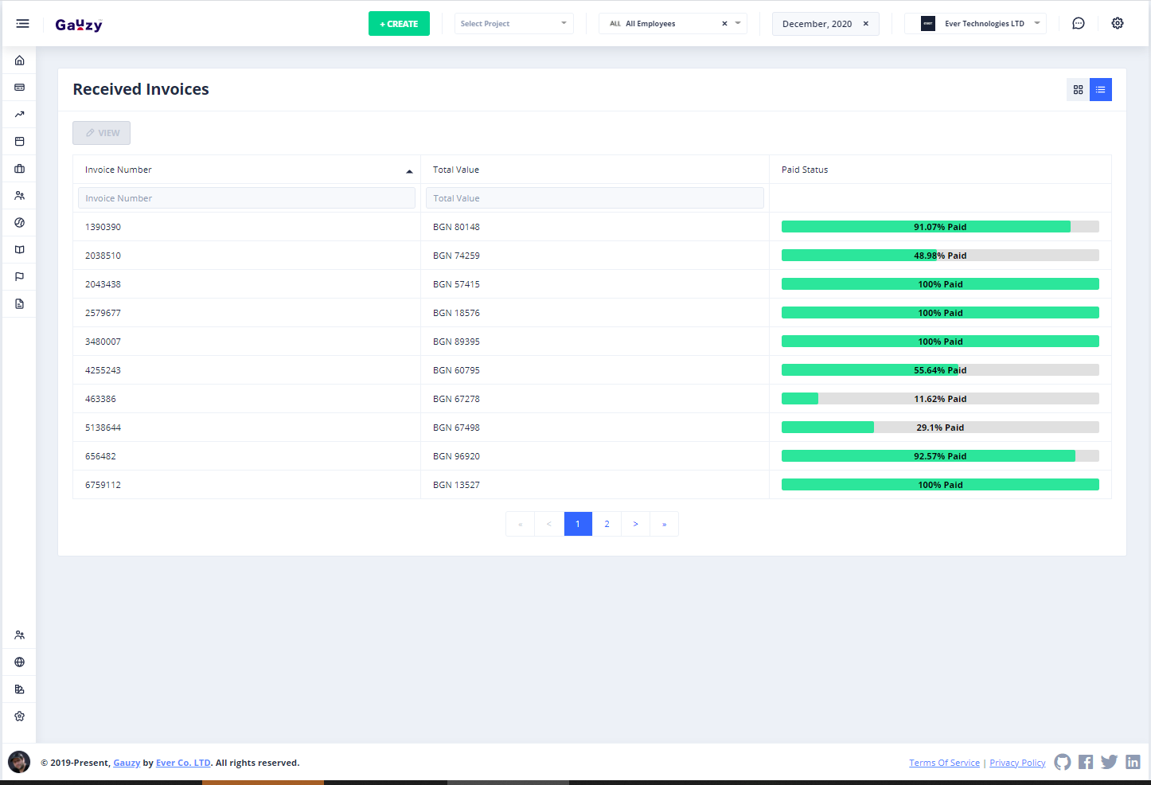The height and width of the screenshot is (785, 1151).
Task: Click the GitHub icon in footer
Action: [x=1062, y=762]
